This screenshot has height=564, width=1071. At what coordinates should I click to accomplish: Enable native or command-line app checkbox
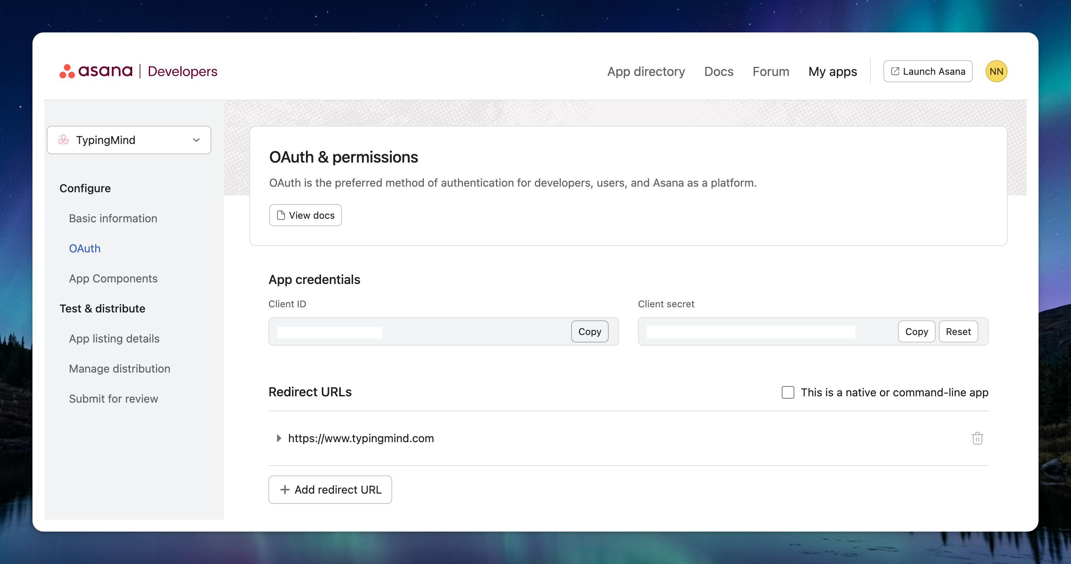[788, 392]
